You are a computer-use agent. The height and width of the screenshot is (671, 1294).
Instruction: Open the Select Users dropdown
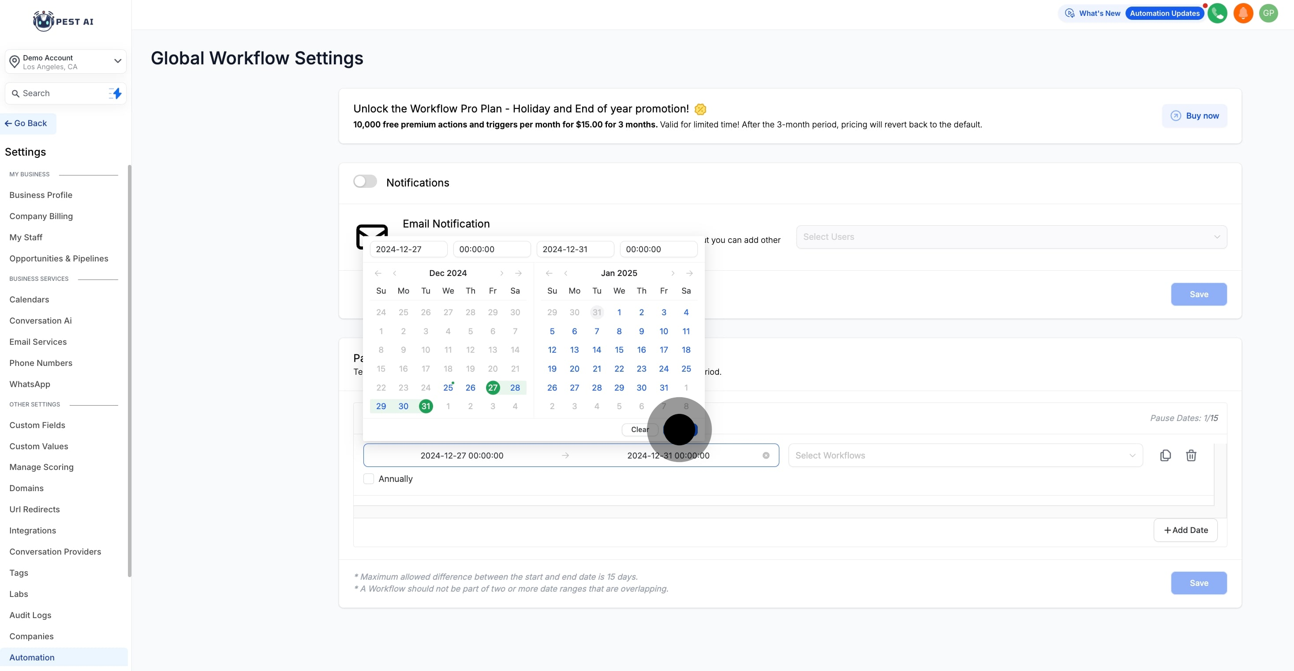tap(1011, 237)
